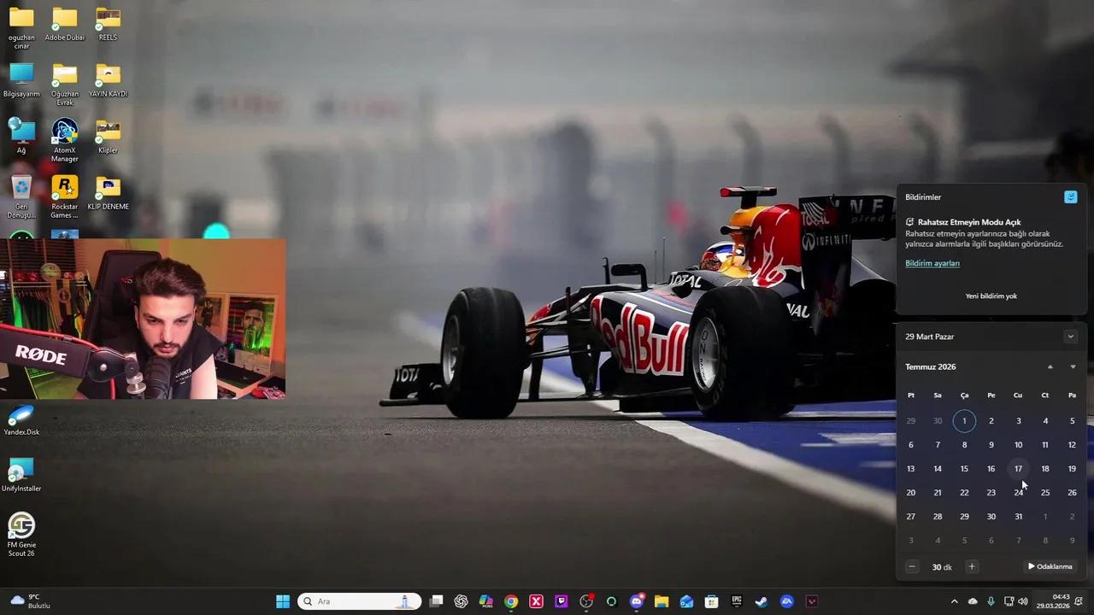
Task: Open the Oğuzhan Evrak folder
Action: point(65,84)
